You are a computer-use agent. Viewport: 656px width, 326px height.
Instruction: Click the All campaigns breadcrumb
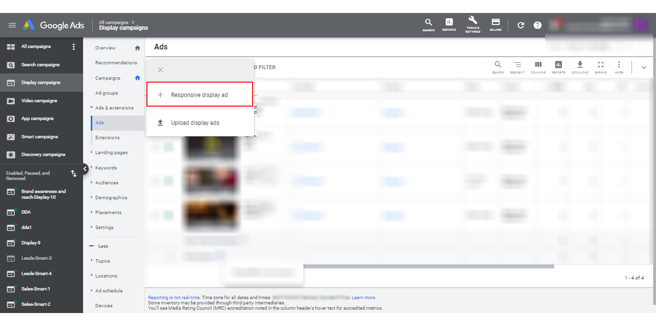[114, 22]
